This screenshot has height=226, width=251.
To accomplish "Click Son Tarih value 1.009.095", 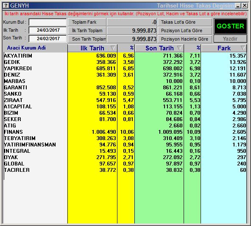I will click(170, 132).
